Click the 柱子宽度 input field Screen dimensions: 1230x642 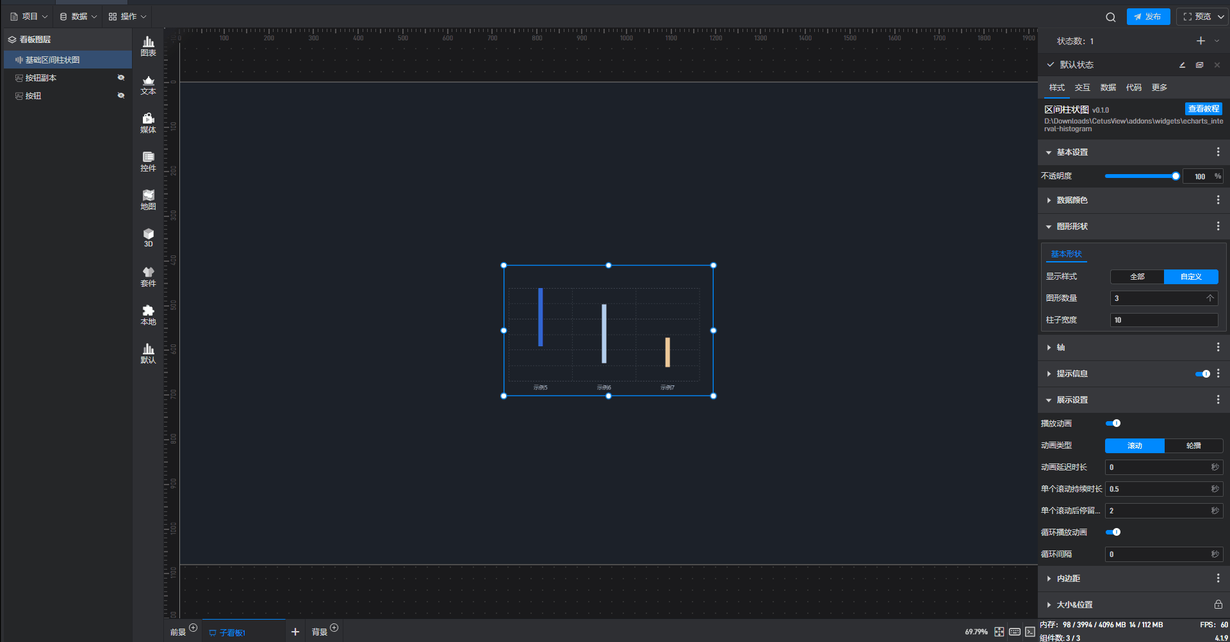click(x=1164, y=320)
